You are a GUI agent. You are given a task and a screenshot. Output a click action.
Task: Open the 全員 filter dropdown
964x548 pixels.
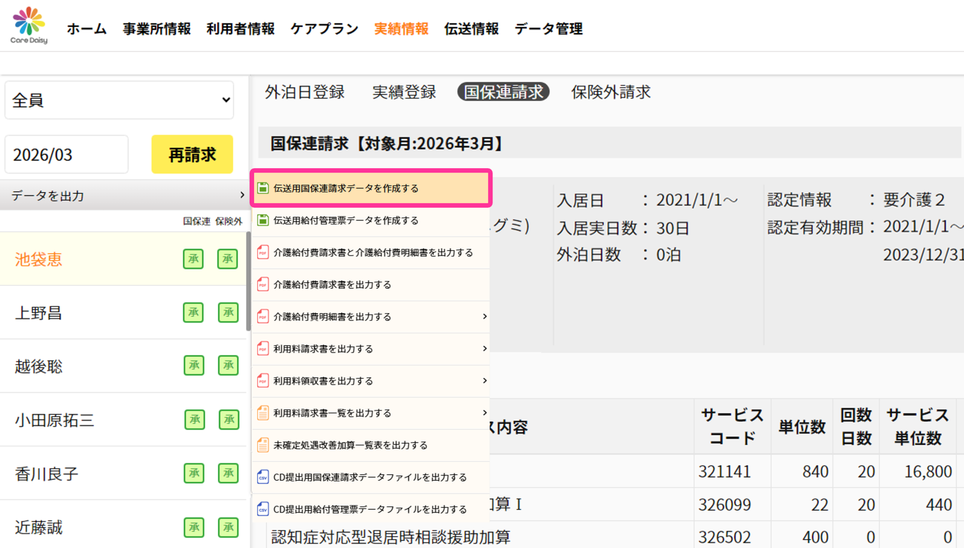point(119,100)
